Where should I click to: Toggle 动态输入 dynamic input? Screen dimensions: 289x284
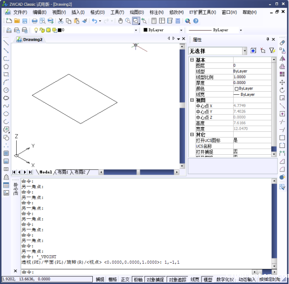tap(247, 279)
